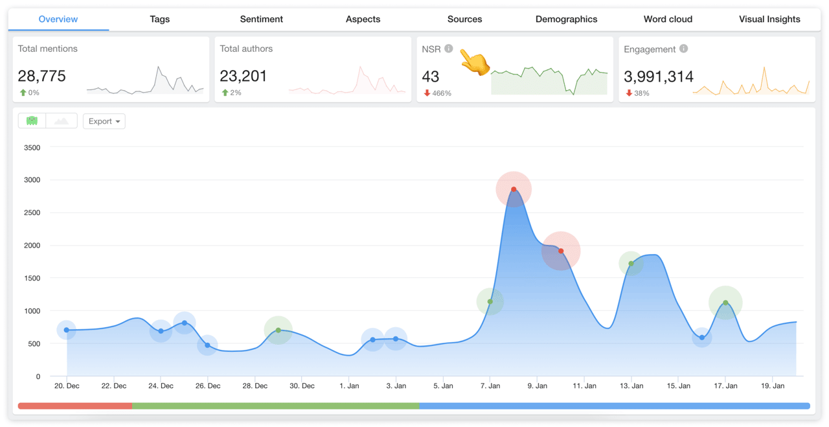Click the NSR info icon
829x427 pixels.
(x=448, y=48)
